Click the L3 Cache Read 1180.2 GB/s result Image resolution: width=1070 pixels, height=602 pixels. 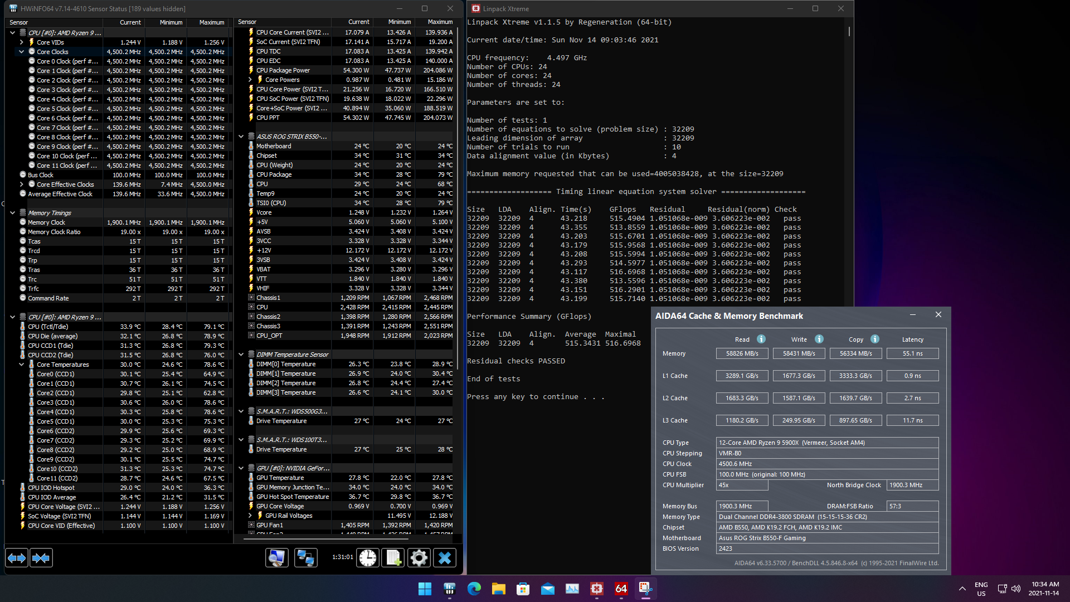point(742,420)
